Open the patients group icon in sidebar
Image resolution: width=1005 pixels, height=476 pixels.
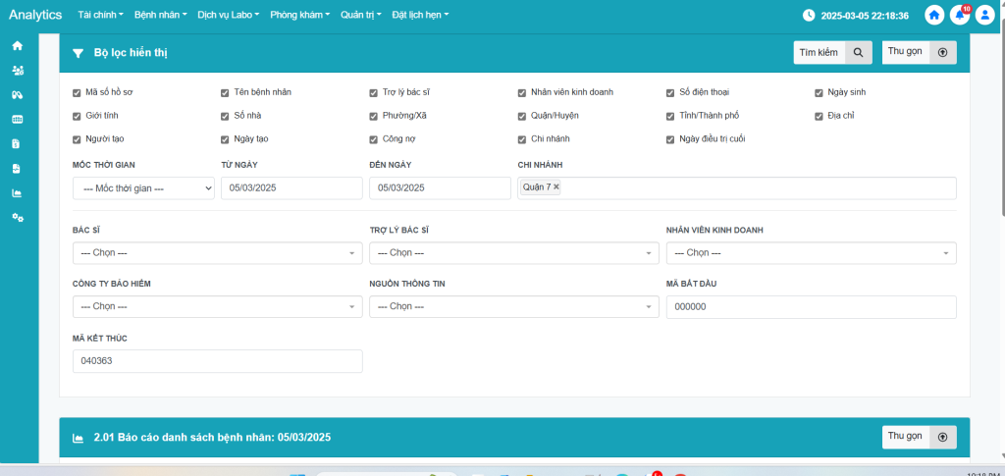click(x=17, y=70)
